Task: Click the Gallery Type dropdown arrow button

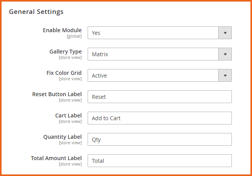Action: point(225,54)
